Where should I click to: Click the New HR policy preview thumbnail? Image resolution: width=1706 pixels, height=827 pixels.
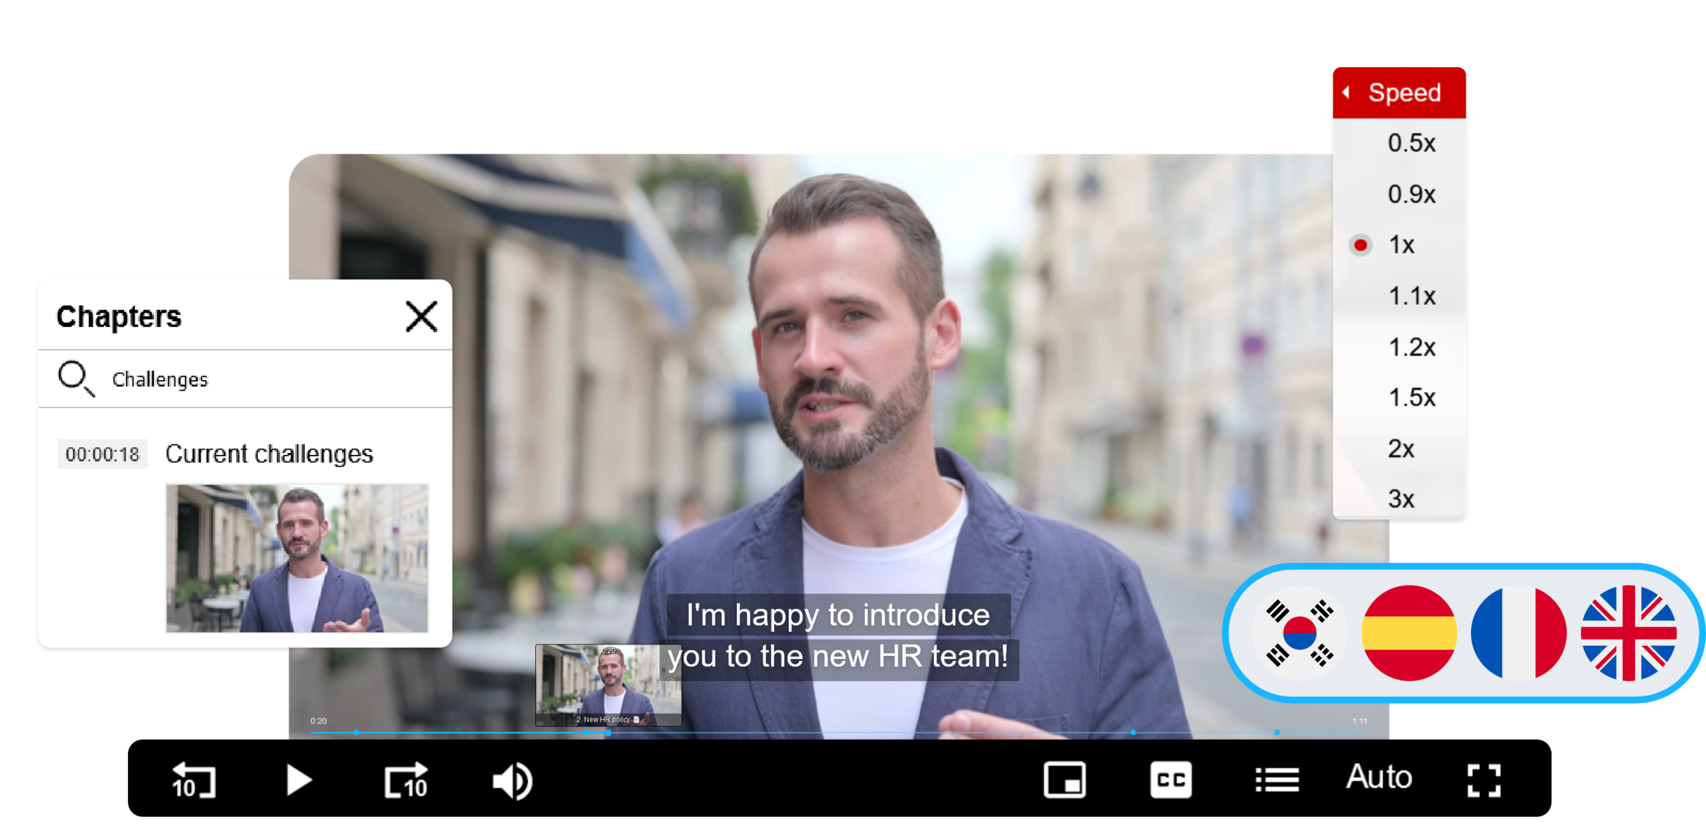pyautogui.click(x=607, y=686)
